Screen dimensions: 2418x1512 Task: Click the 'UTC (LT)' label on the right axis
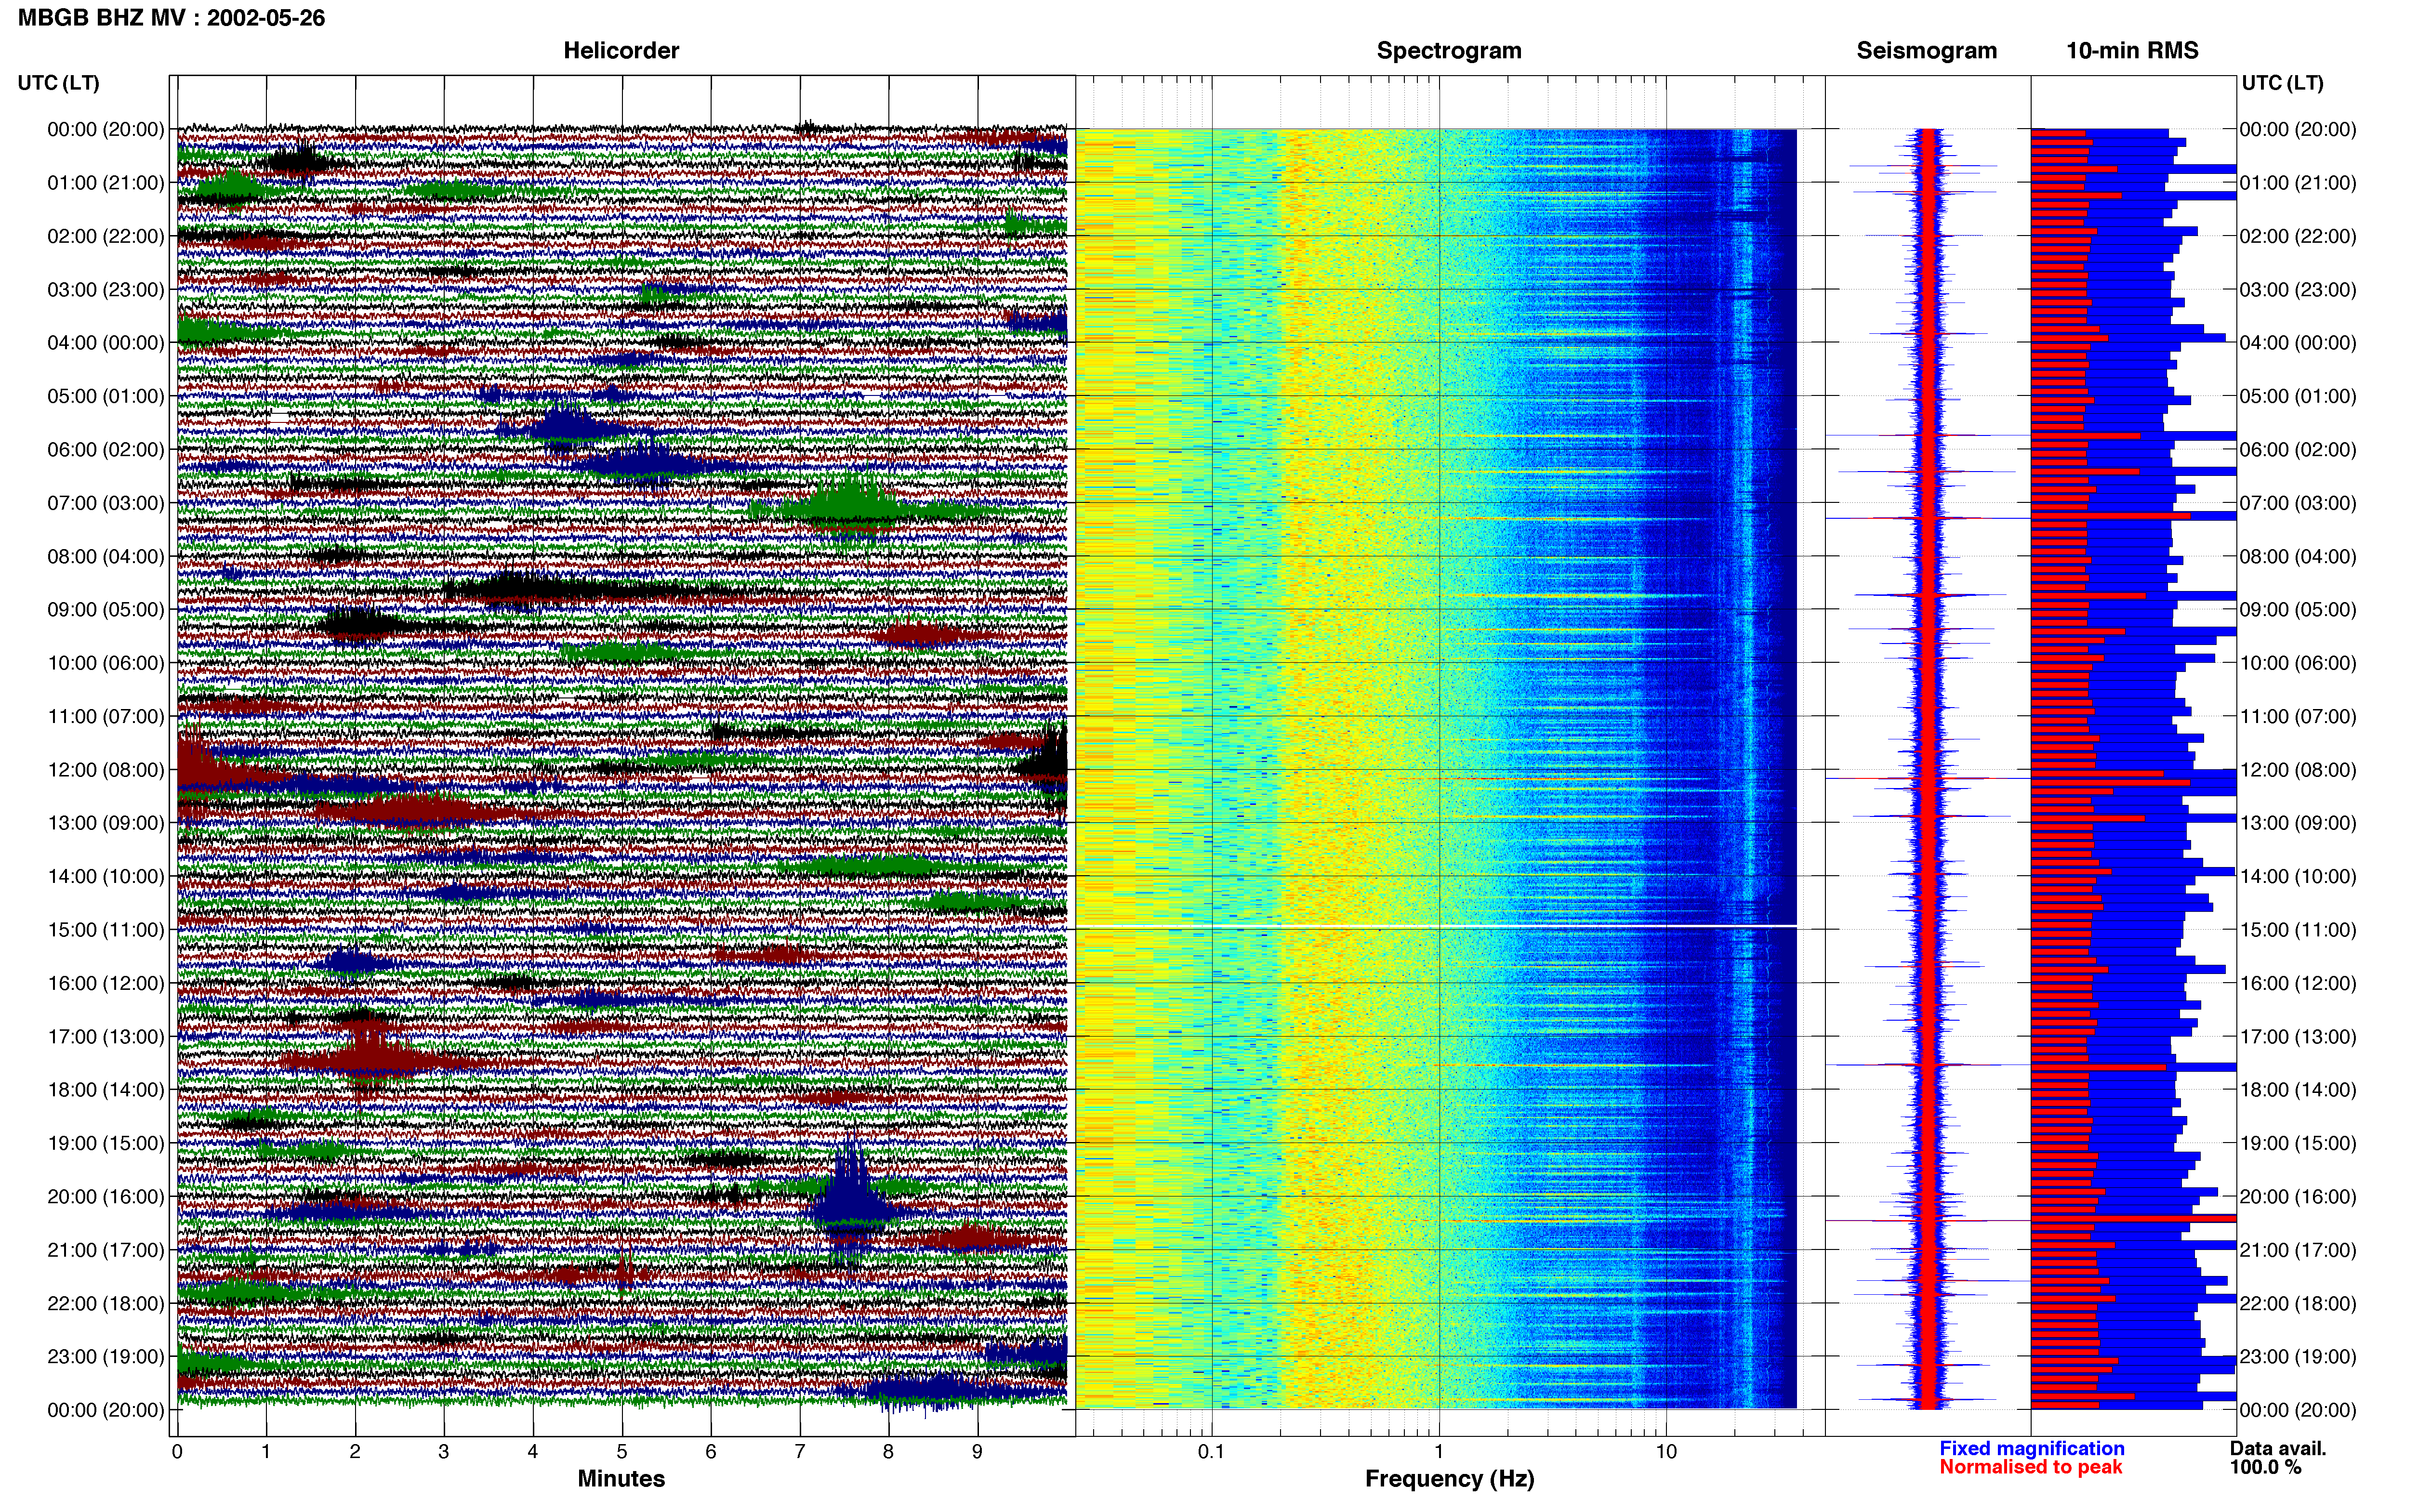click(x=2283, y=83)
